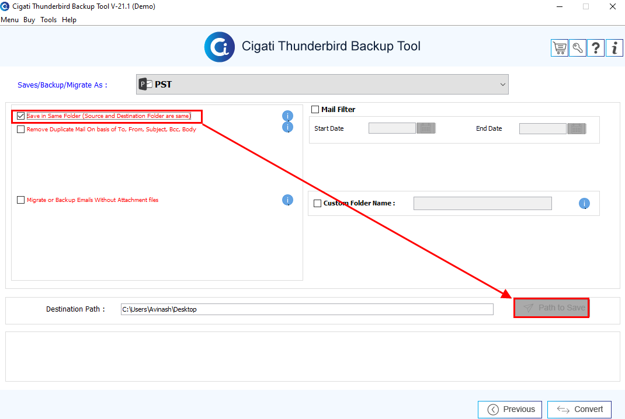Open the Buy menu
This screenshot has height=419, width=625.
coord(29,20)
